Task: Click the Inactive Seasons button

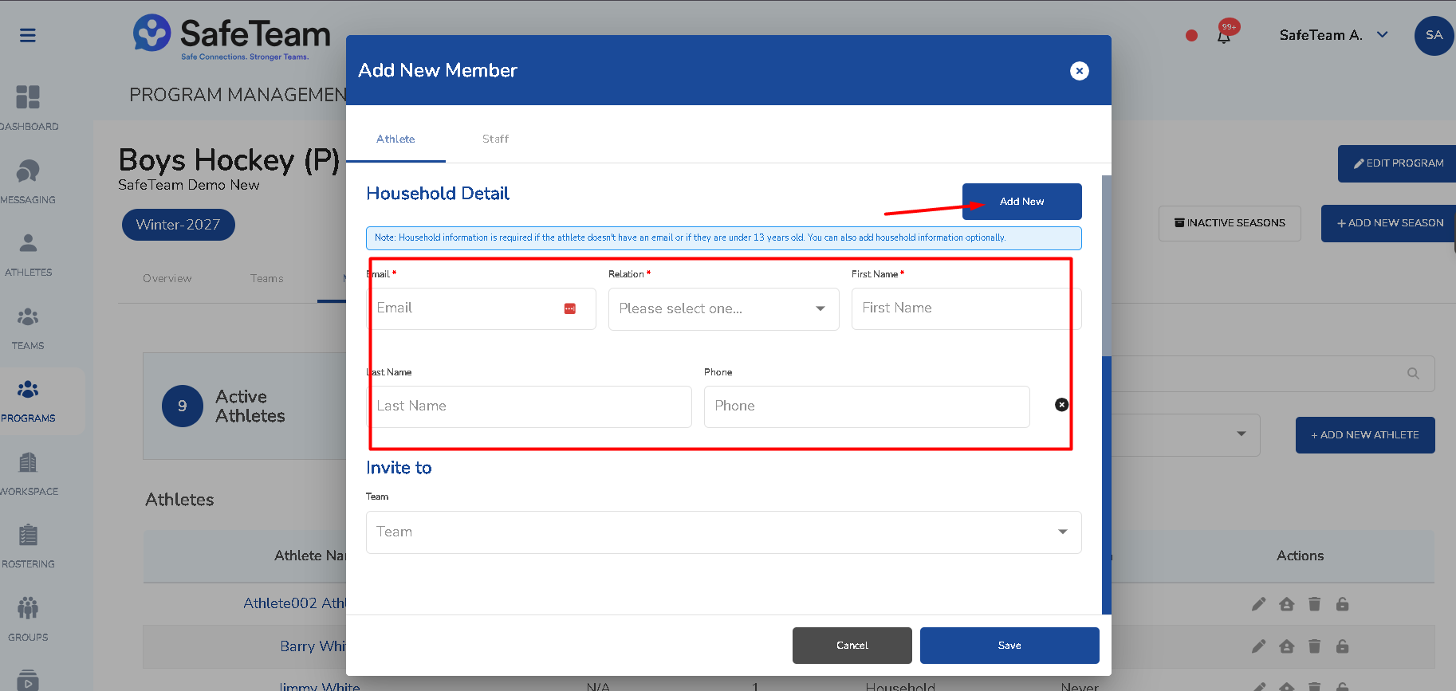Action: tap(1229, 223)
